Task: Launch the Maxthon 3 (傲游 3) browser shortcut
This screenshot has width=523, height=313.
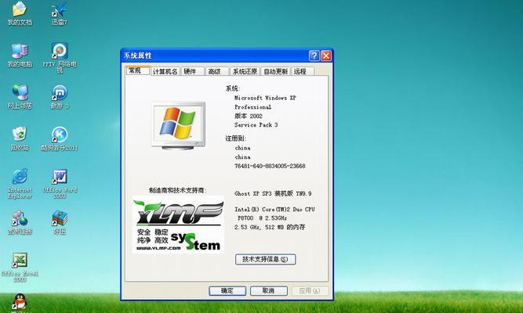Action: point(60,97)
